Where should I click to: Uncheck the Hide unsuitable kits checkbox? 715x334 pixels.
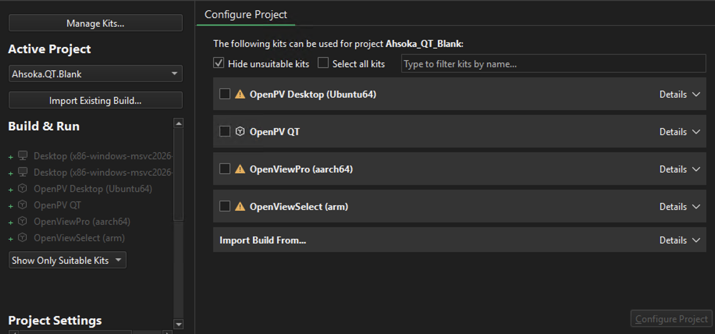tap(219, 63)
